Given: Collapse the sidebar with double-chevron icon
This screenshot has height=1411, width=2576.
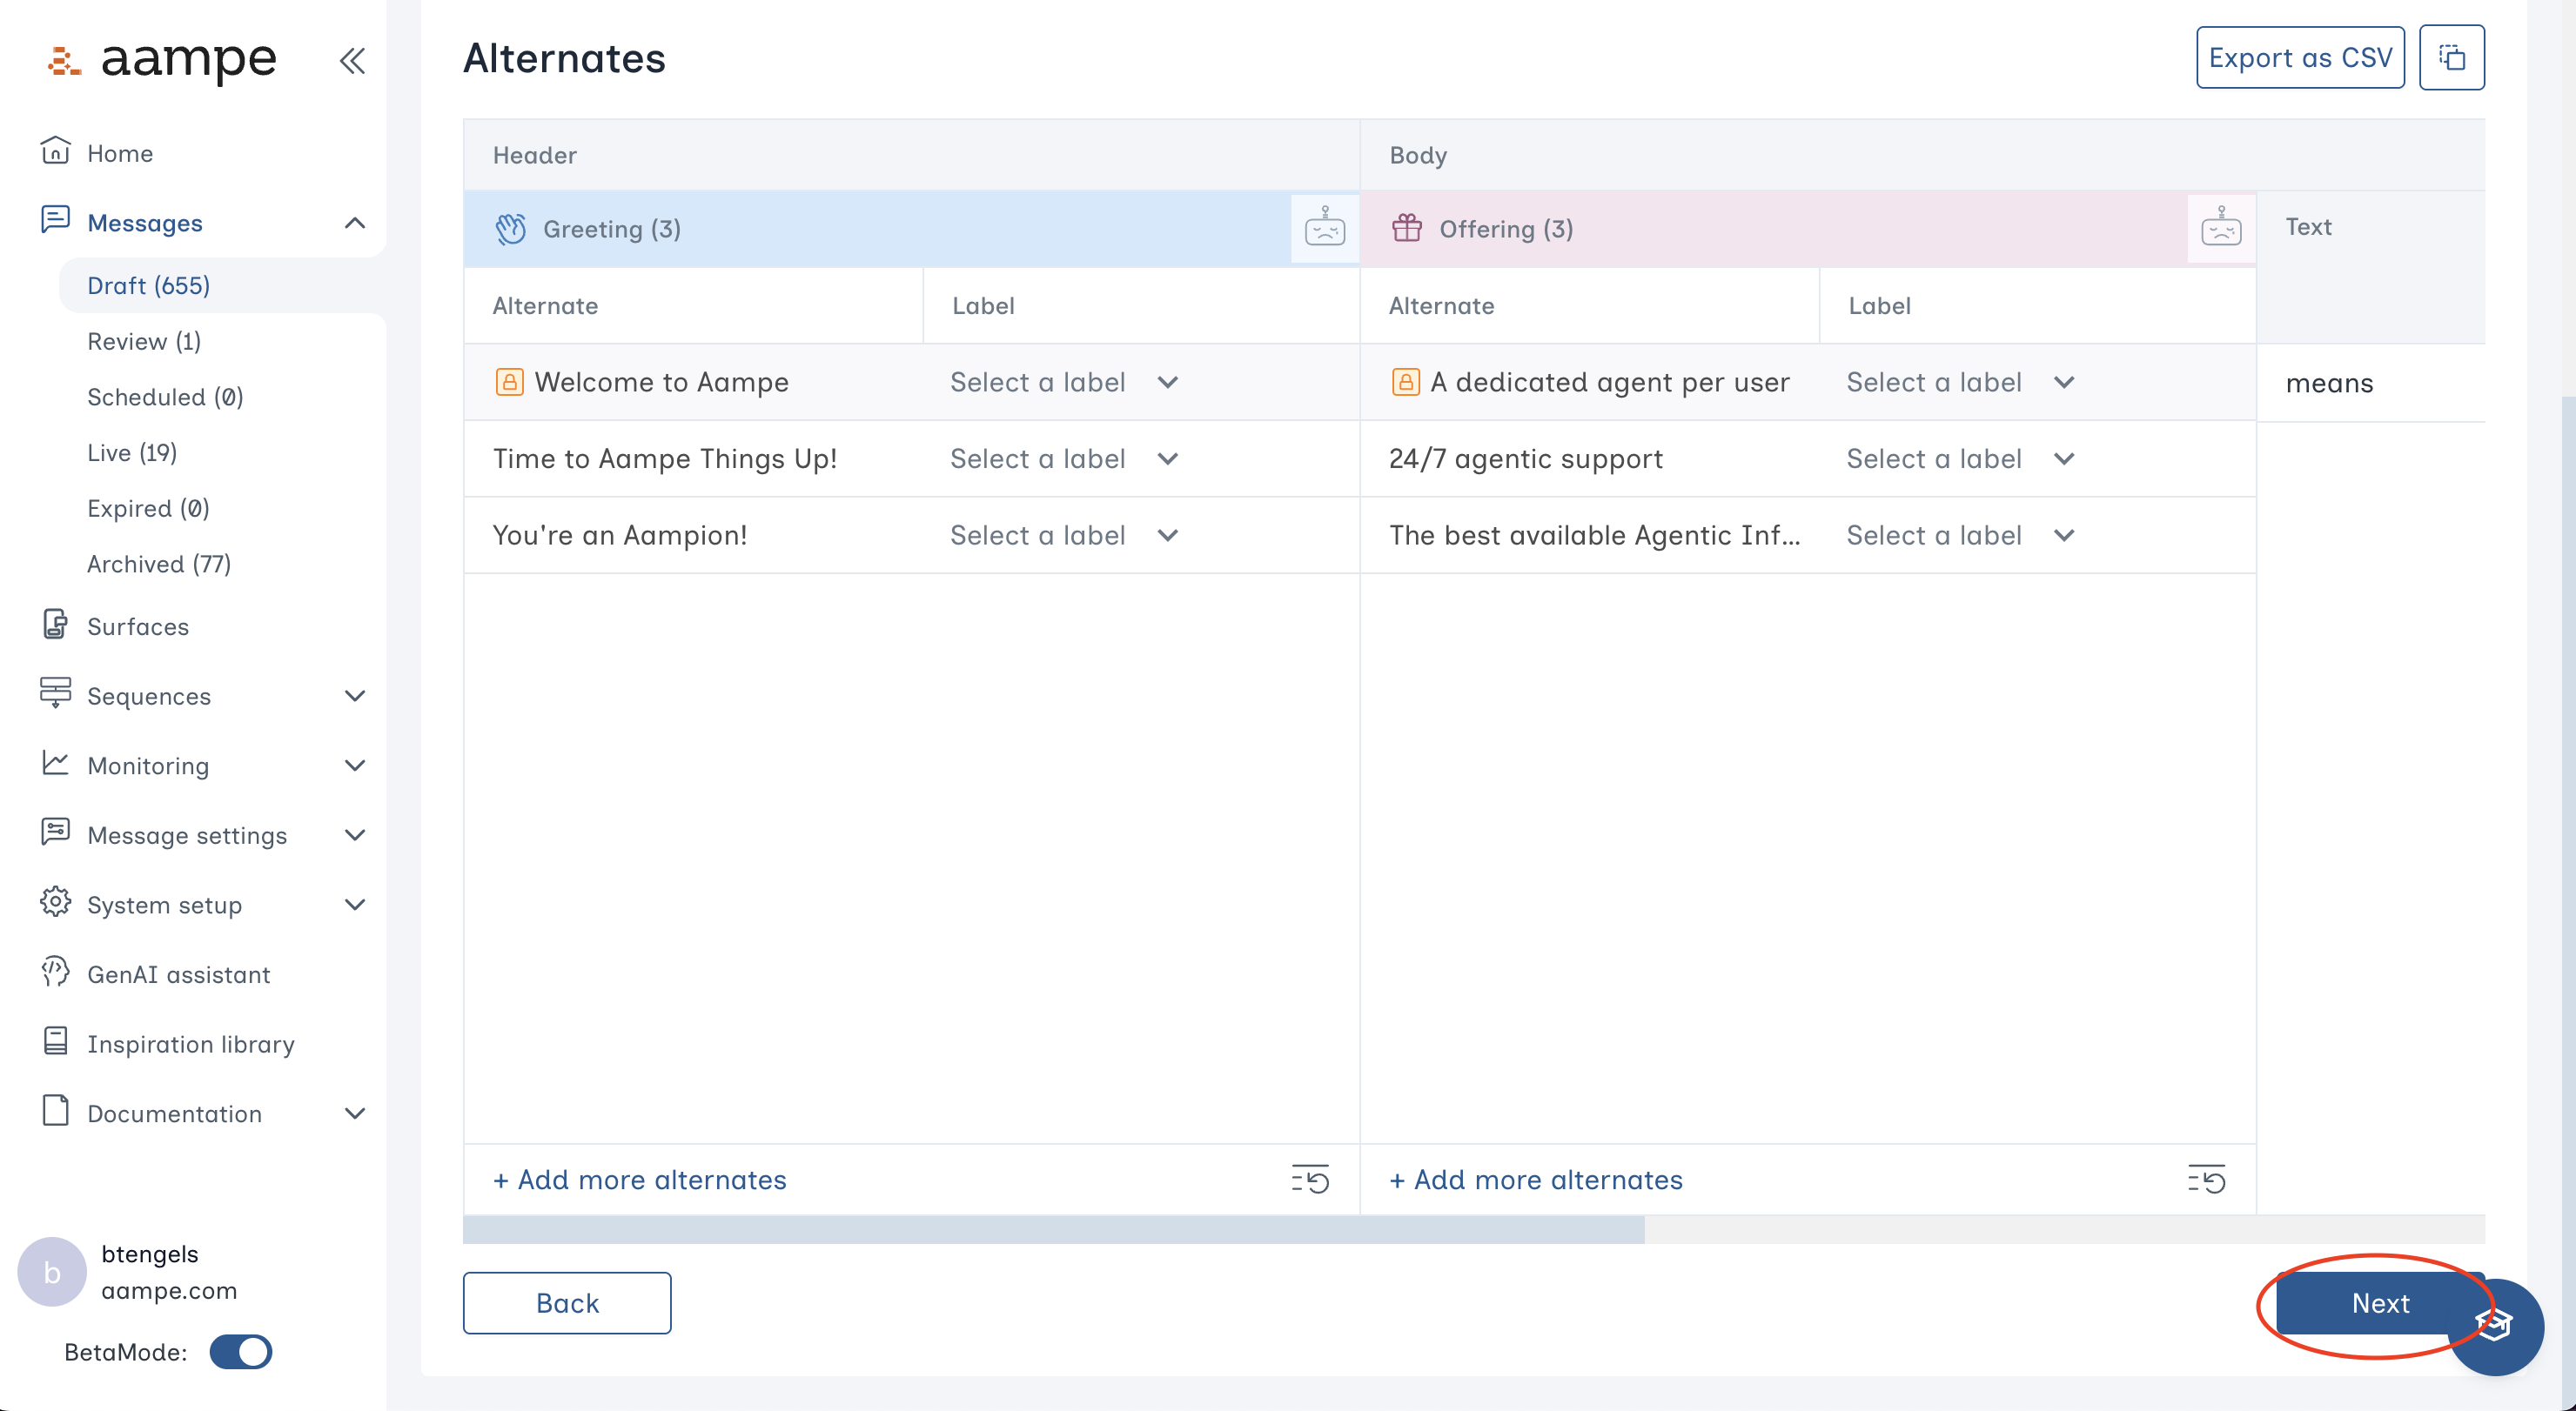Looking at the screenshot, I should (352, 61).
